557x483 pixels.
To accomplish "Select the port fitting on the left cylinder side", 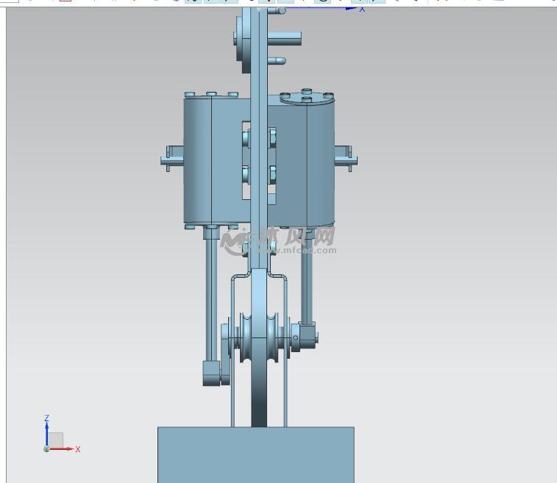I will coord(172,159).
